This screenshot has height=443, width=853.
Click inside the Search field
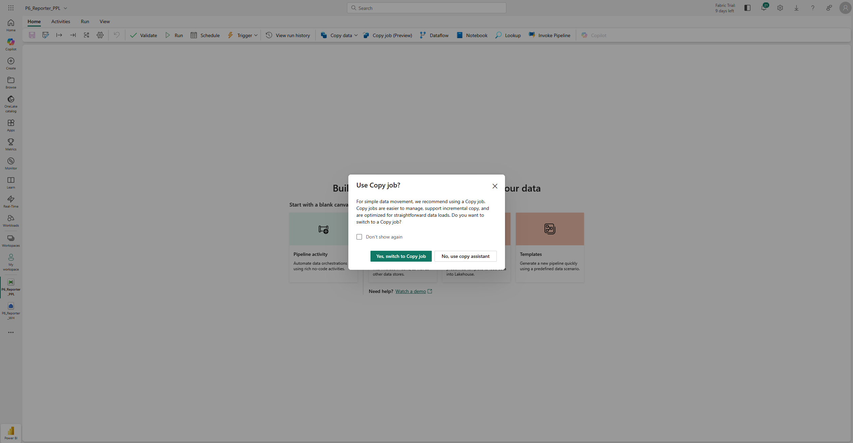[x=426, y=7]
